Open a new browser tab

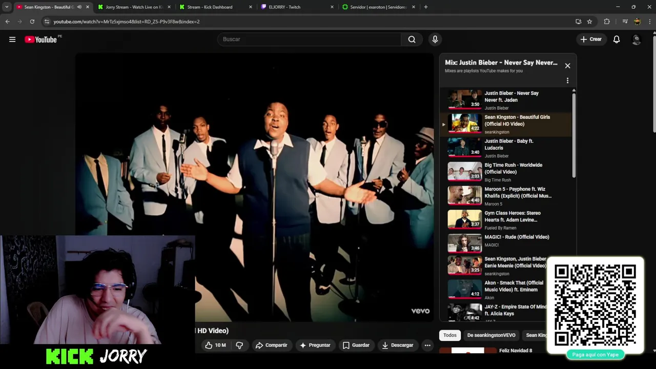tap(425, 7)
